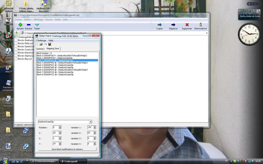Screen dimensions: 263x164
Task: Open the Outils menu in 7-Zip
Action: pos(58,19)
